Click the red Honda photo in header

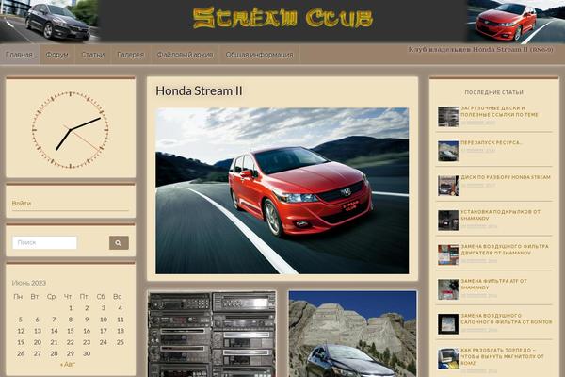[516, 22]
